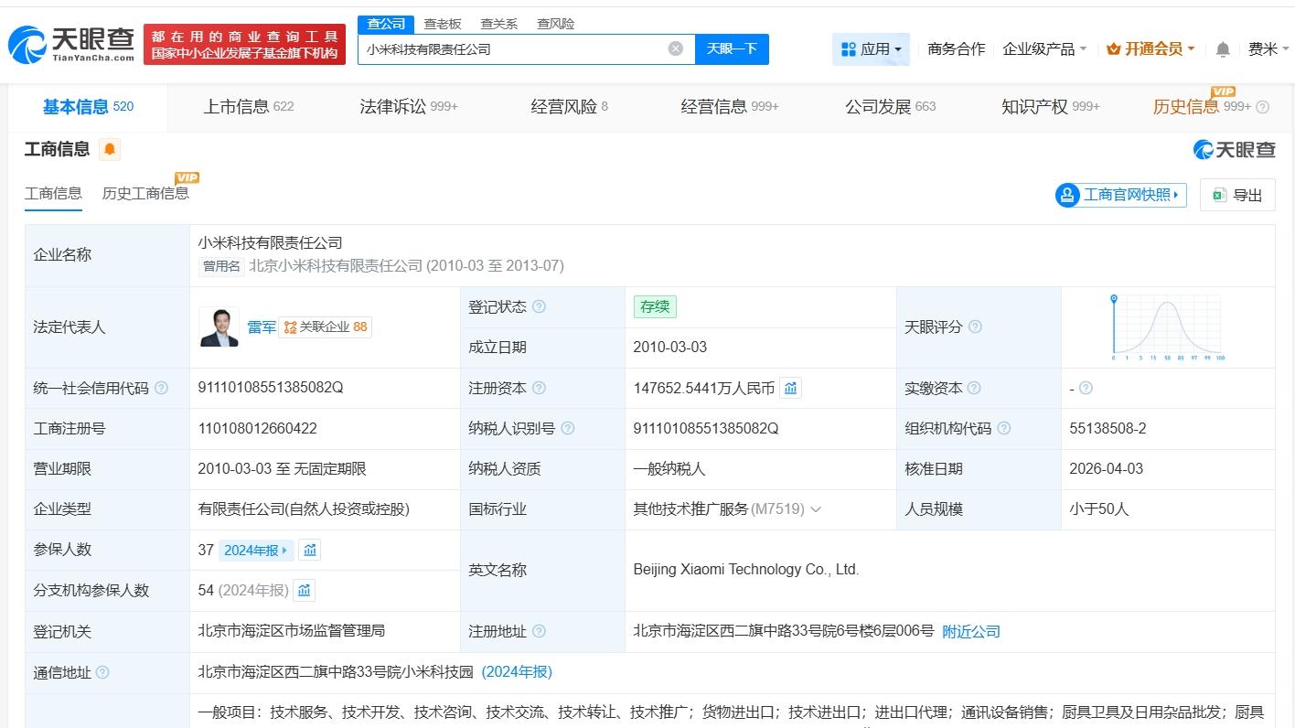This screenshot has height=728, width=1295.
Task: Click the help icon next to 统一社会信用代码
Action: click(161, 388)
